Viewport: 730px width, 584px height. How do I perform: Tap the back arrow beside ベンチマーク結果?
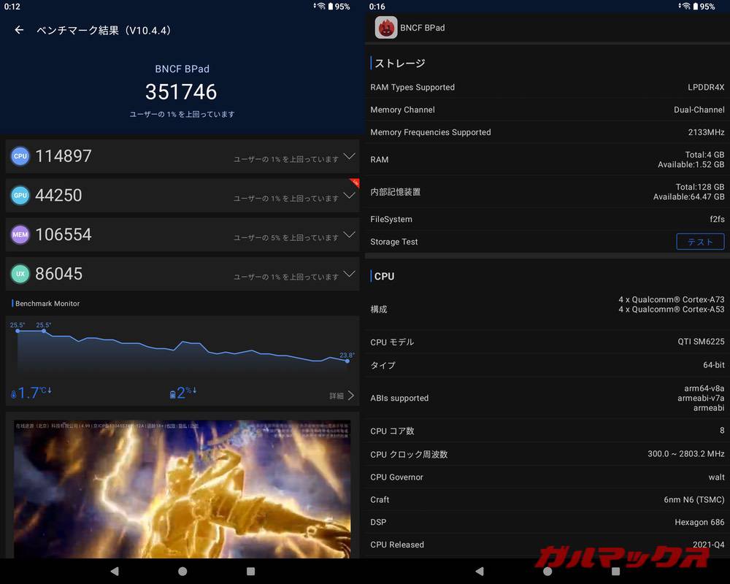(18, 31)
